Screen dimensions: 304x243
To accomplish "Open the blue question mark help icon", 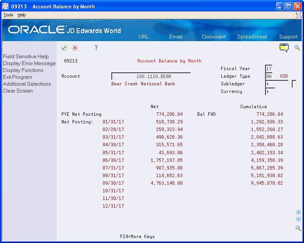I will click(x=96, y=48).
